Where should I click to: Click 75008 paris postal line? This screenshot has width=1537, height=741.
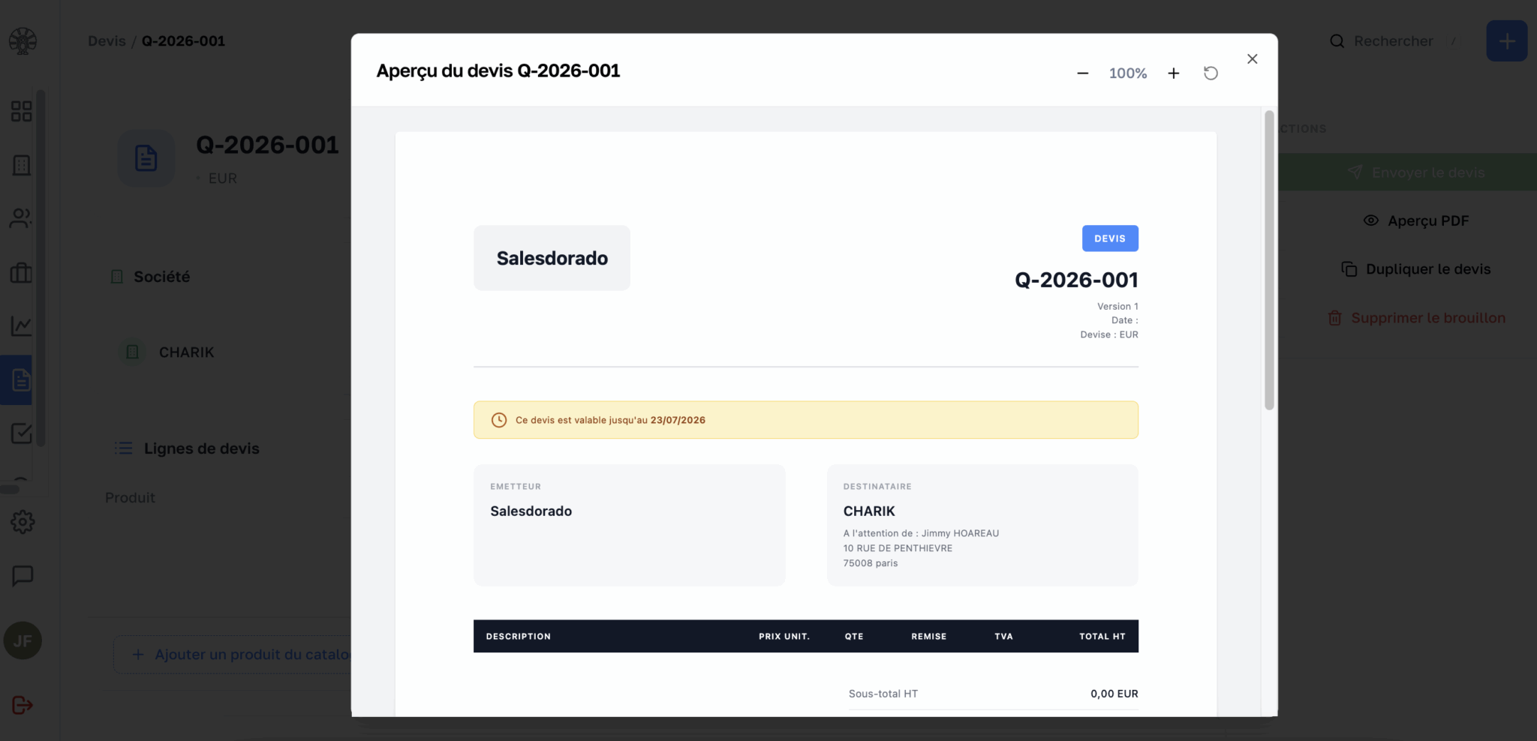click(871, 563)
